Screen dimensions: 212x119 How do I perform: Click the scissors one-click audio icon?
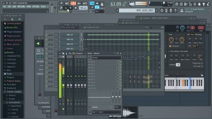pyautogui.click(x=166, y=10)
